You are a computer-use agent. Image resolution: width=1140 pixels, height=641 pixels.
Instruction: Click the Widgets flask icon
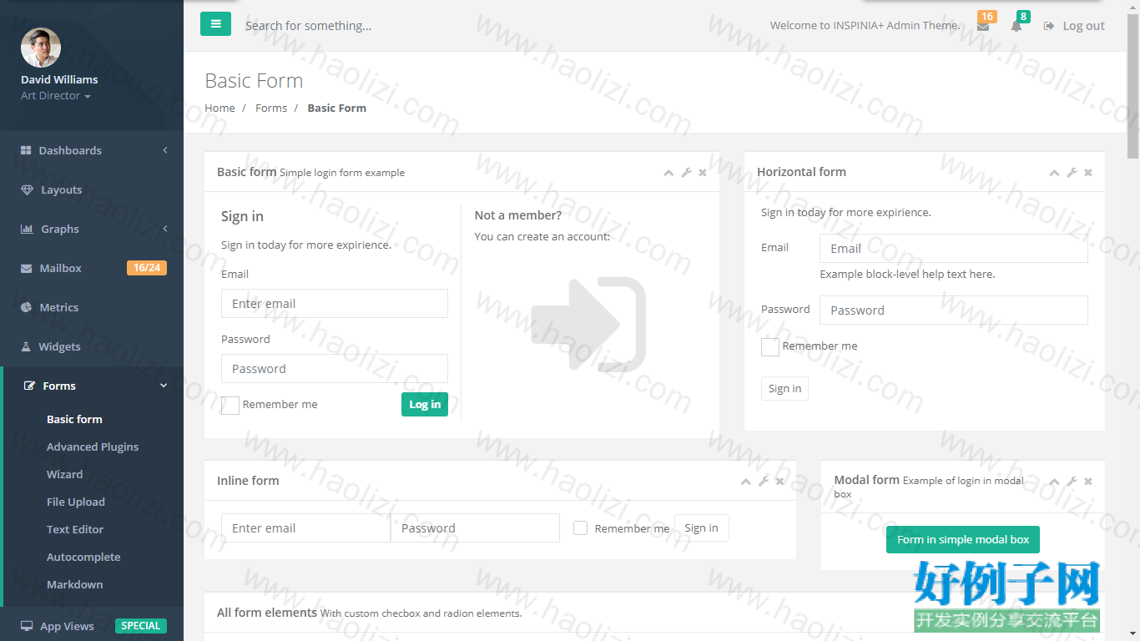point(26,346)
